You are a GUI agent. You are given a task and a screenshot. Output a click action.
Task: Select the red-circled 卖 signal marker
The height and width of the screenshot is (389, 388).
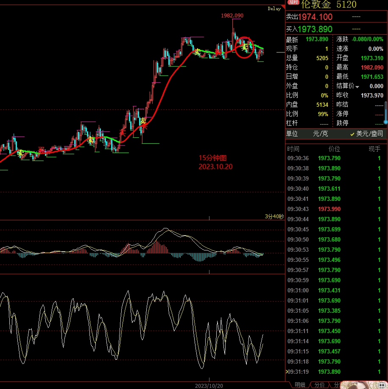pyautogui.click(x=244, y=48)
